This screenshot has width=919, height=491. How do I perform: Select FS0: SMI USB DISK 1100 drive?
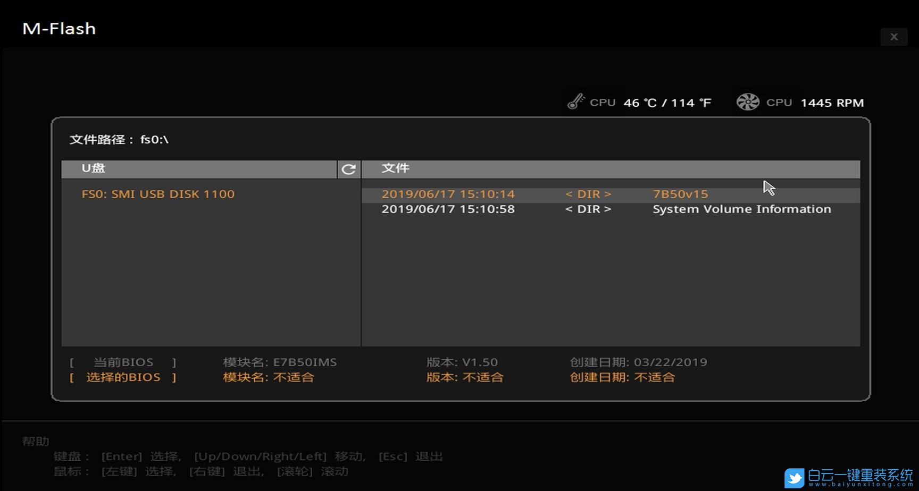pos(158,194)
